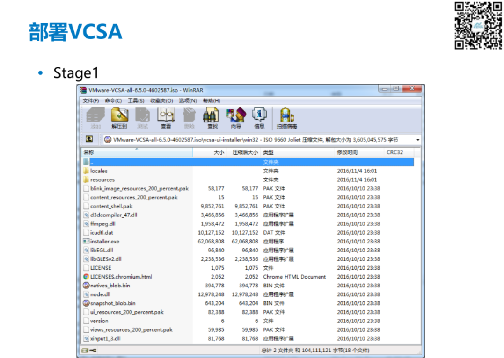Click the up-one-level folder icon

tap(89, 139)
